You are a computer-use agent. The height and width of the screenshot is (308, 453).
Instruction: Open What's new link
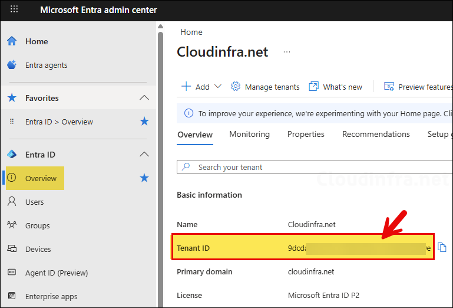336,87
